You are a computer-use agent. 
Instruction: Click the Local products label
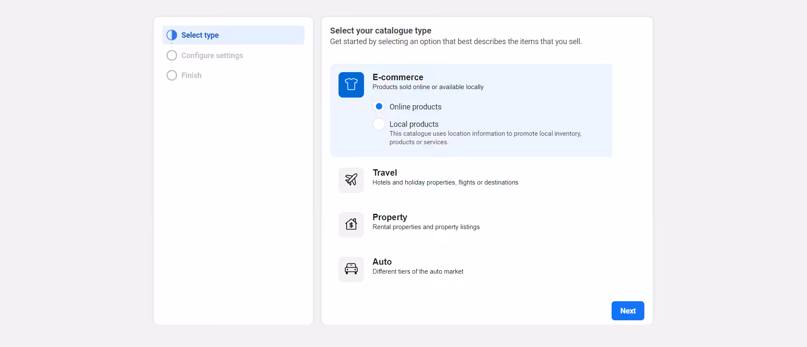coord(414,124)
